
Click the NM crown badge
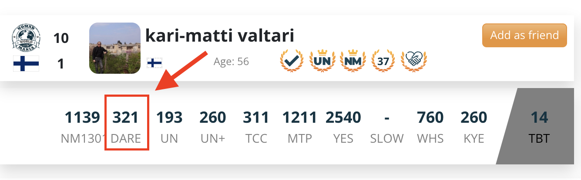(x=353, y=61)
